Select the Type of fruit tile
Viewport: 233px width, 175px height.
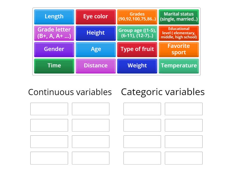[137, 49]
